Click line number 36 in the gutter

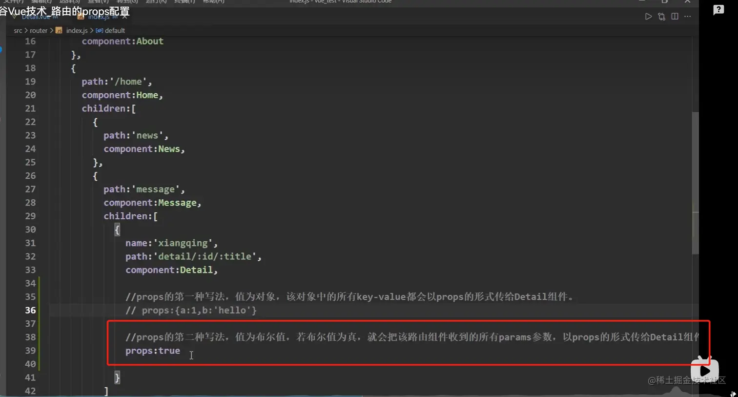point(30,310)
